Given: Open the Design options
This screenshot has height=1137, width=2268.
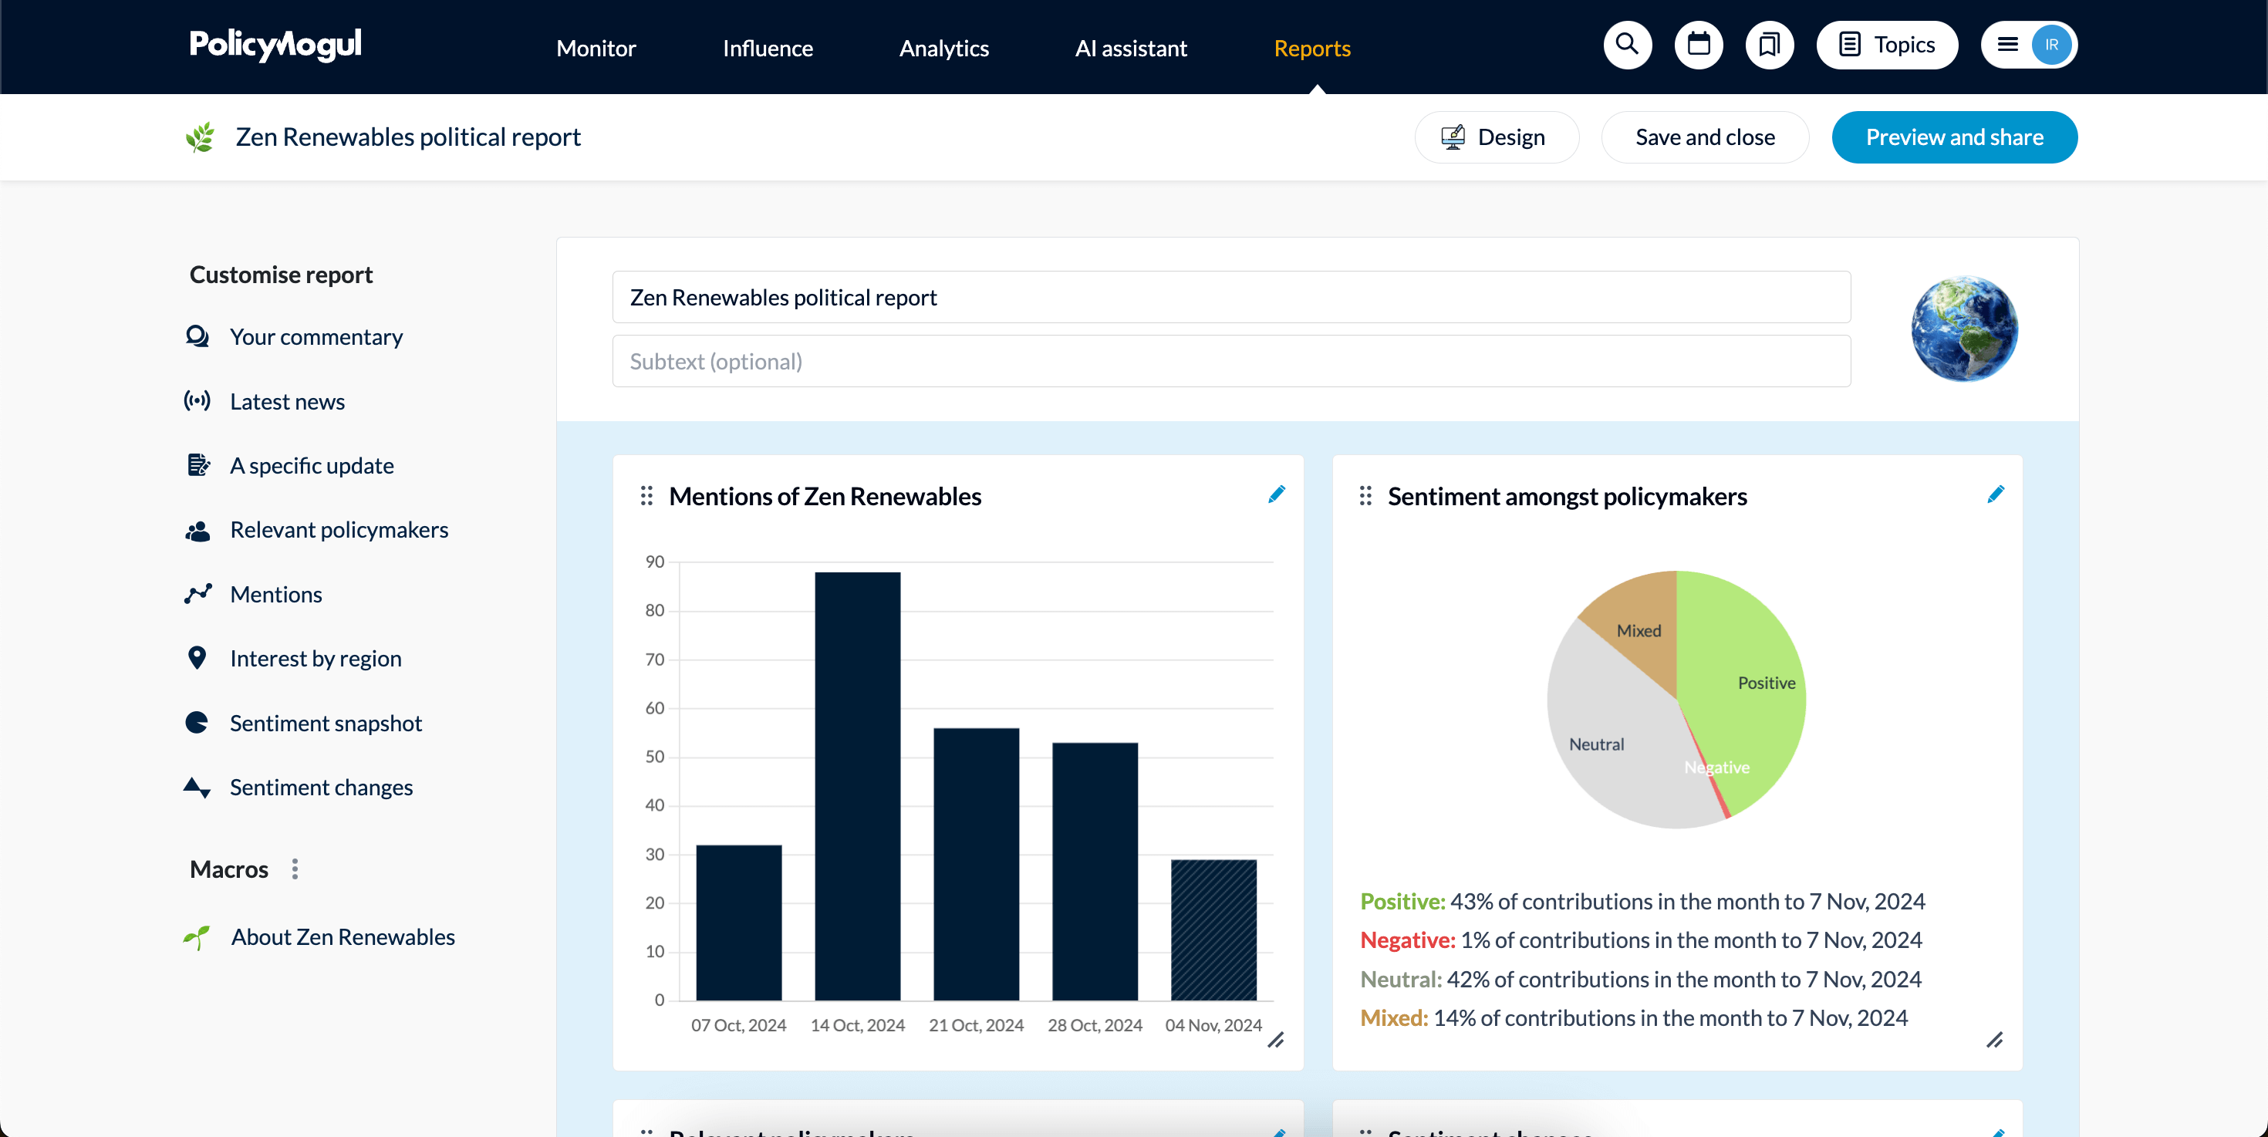Looking at the screenshot, I should (x=1496, y=137).
